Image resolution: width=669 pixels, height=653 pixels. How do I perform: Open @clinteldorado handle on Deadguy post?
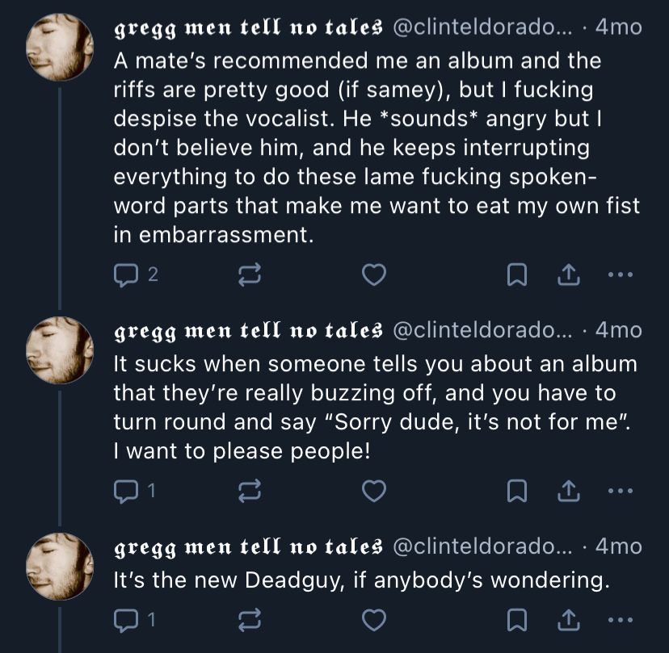coord(482,546)
